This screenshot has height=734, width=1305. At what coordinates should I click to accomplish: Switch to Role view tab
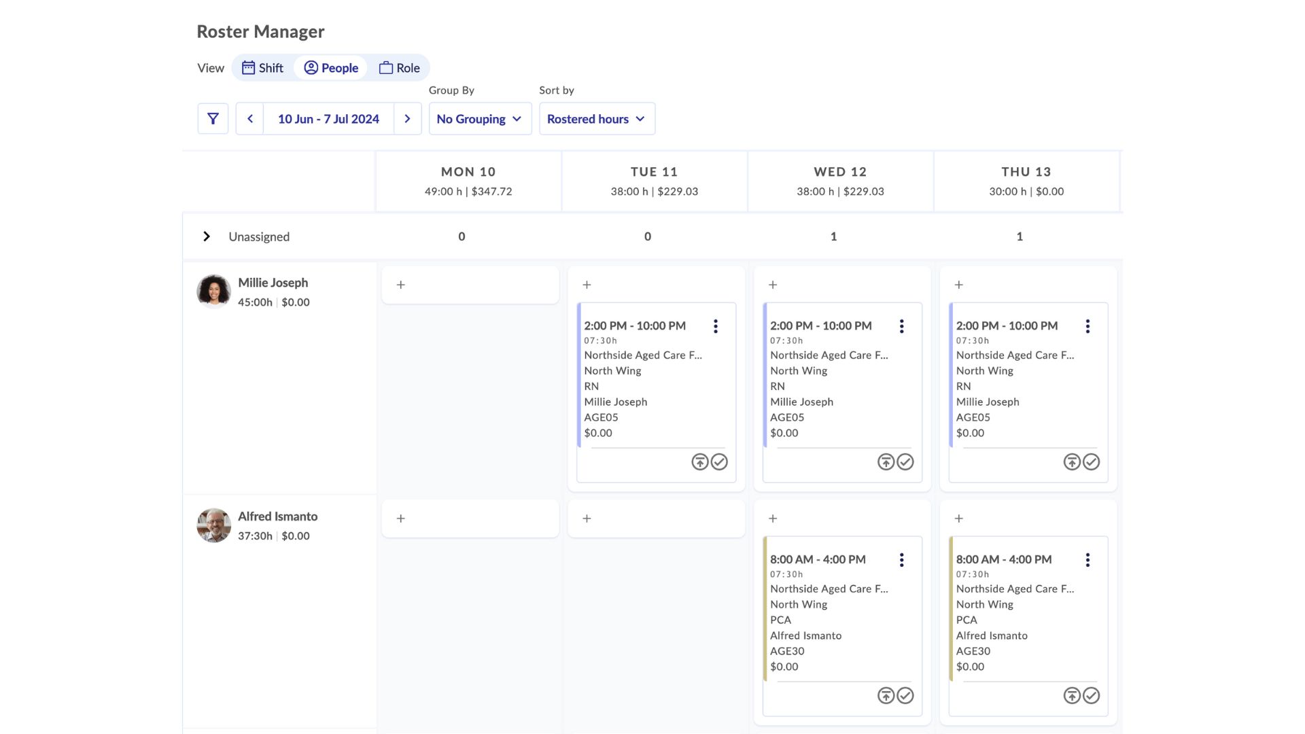[400, 68]
